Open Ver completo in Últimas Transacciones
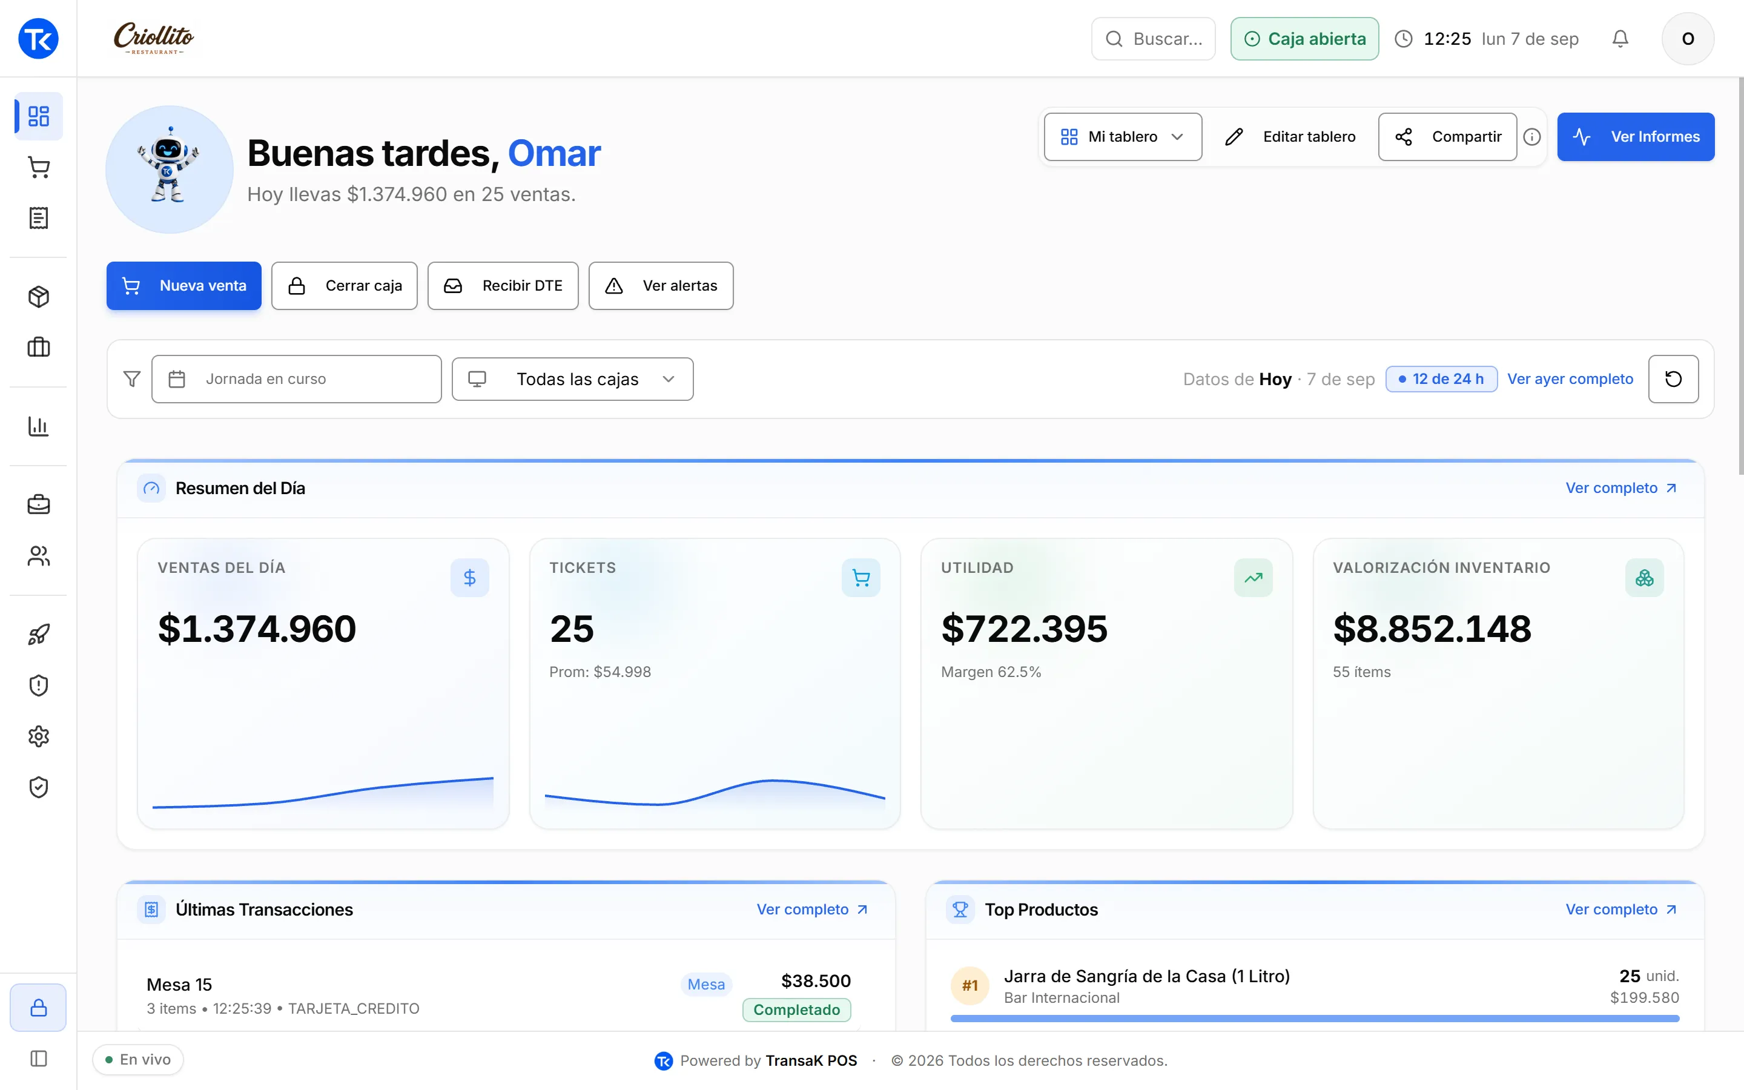This screenshot has width=1744, height=1090. [x=812, y=910]
